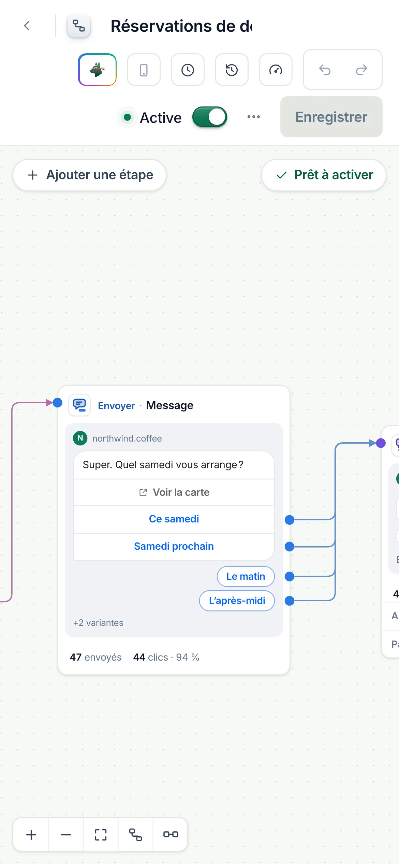
Task: Open version history icon
Action: pos(232,70)
